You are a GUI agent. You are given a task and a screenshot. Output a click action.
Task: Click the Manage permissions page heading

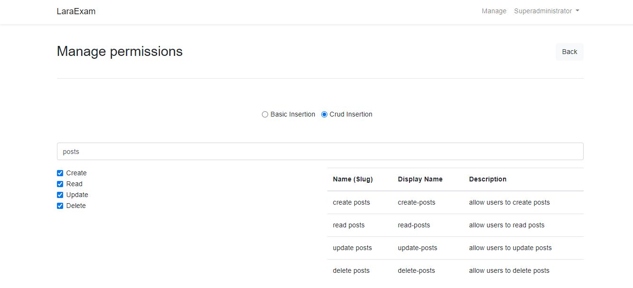120,51
